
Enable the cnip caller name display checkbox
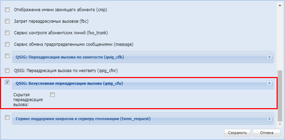pos(7,9)
